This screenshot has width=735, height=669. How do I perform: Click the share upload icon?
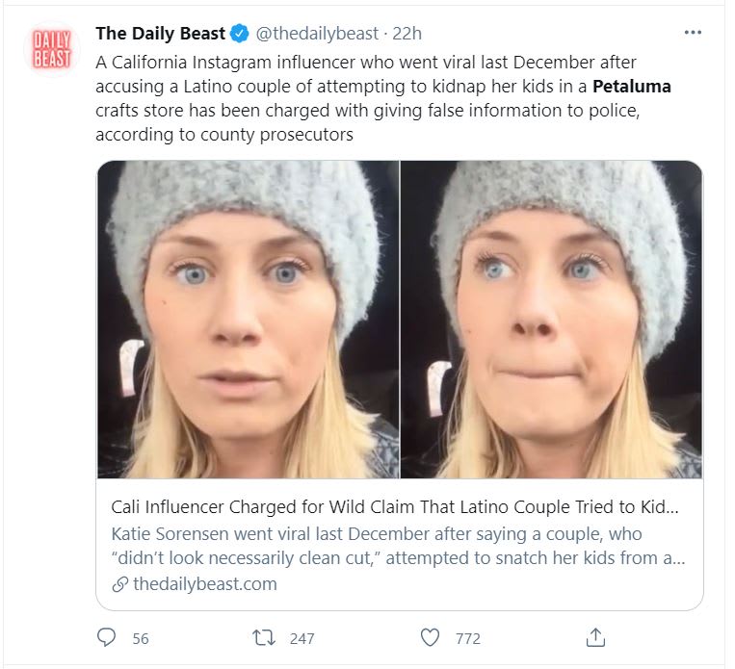pyautogui.click(x=595, y=637)
